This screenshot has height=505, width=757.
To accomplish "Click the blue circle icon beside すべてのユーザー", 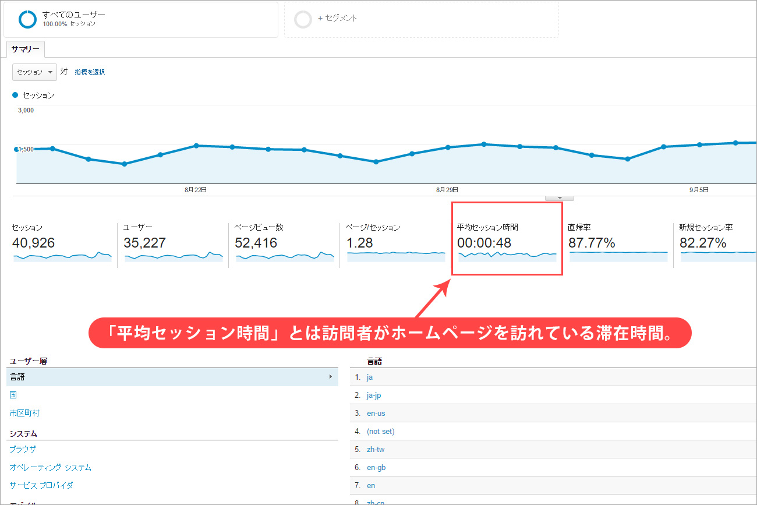I will pyautogui.click(x=27, y=19).
